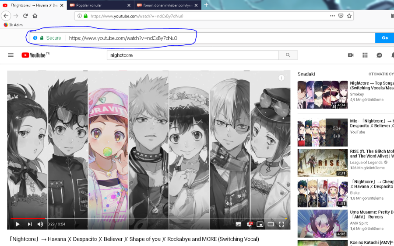This screenshot has width=394, height=246.
Task: Open the notifications bell icon
Action: tap(392, 55)
